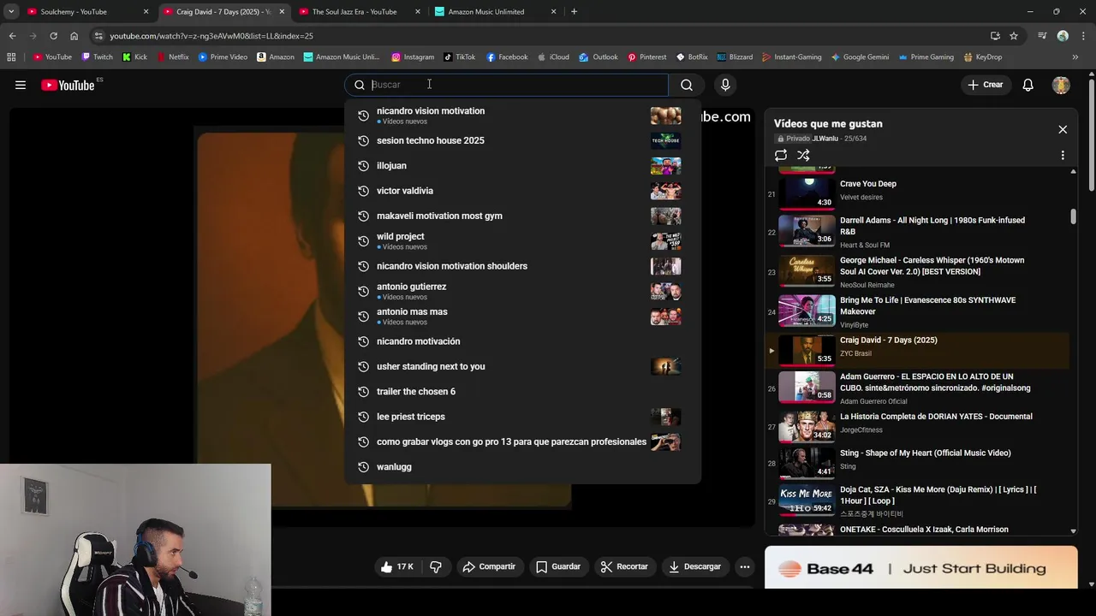Switch to the Amazon Music Unlimited tab
This screenshot has width=1096, height=616.
(494, 12)
